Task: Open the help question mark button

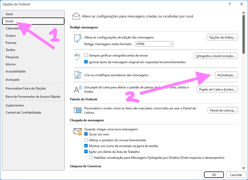Action: [x=230, y=4]
